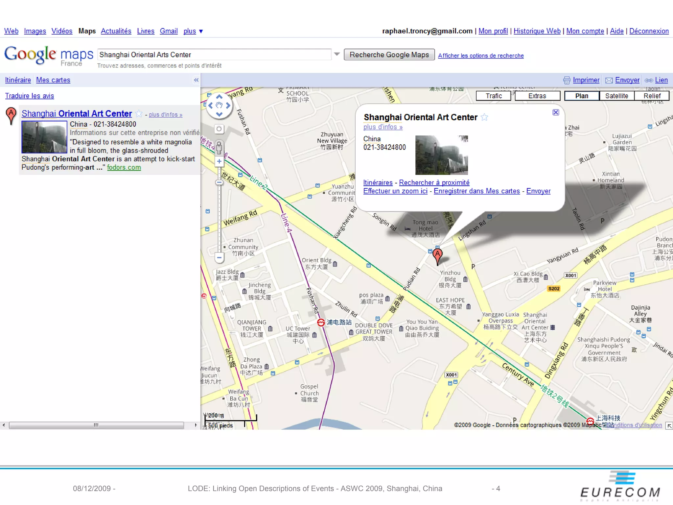Click Effectuer un zoom ici
Viewport: 673px width, 505px height.
395,191
